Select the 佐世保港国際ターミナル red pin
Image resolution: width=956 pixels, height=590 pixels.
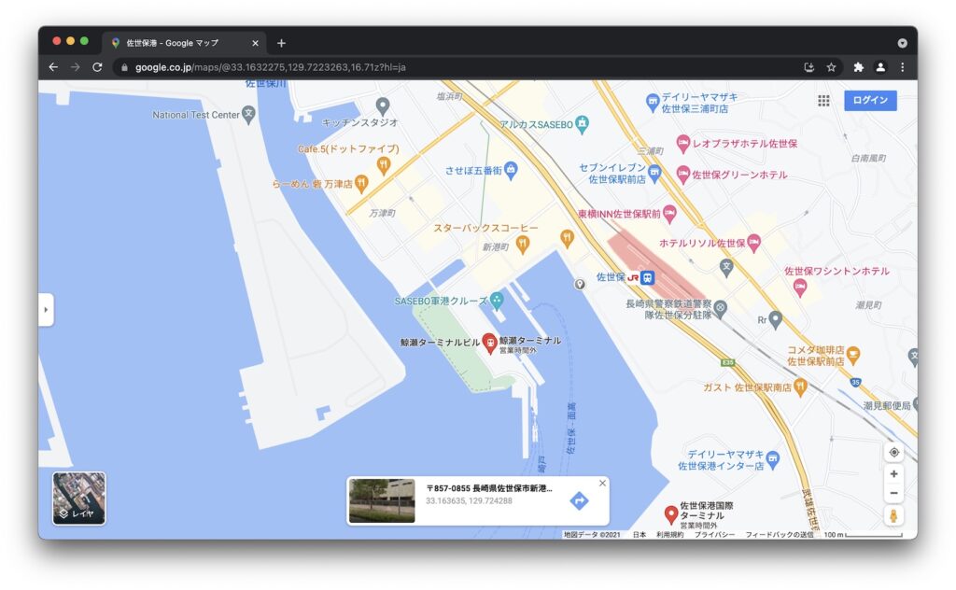click(x=670, y=514)
